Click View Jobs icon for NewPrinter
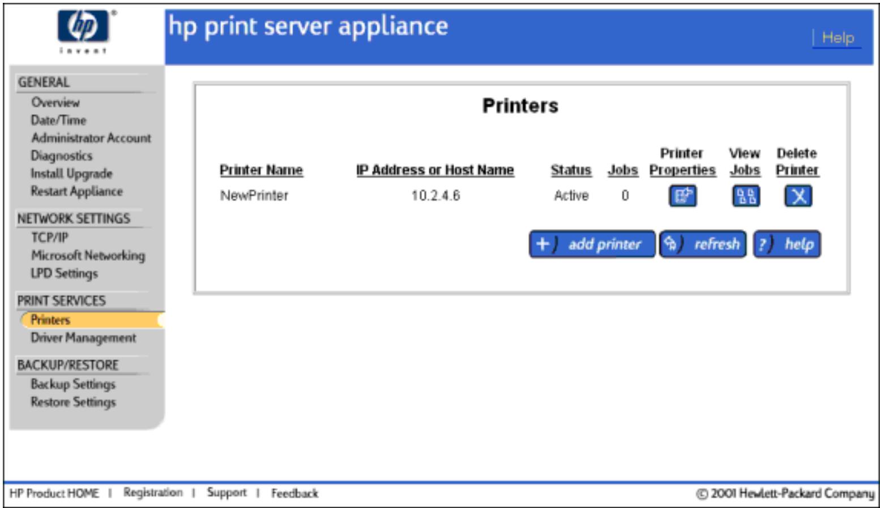Viewport: 880px width, 508px height. [746, 196]
